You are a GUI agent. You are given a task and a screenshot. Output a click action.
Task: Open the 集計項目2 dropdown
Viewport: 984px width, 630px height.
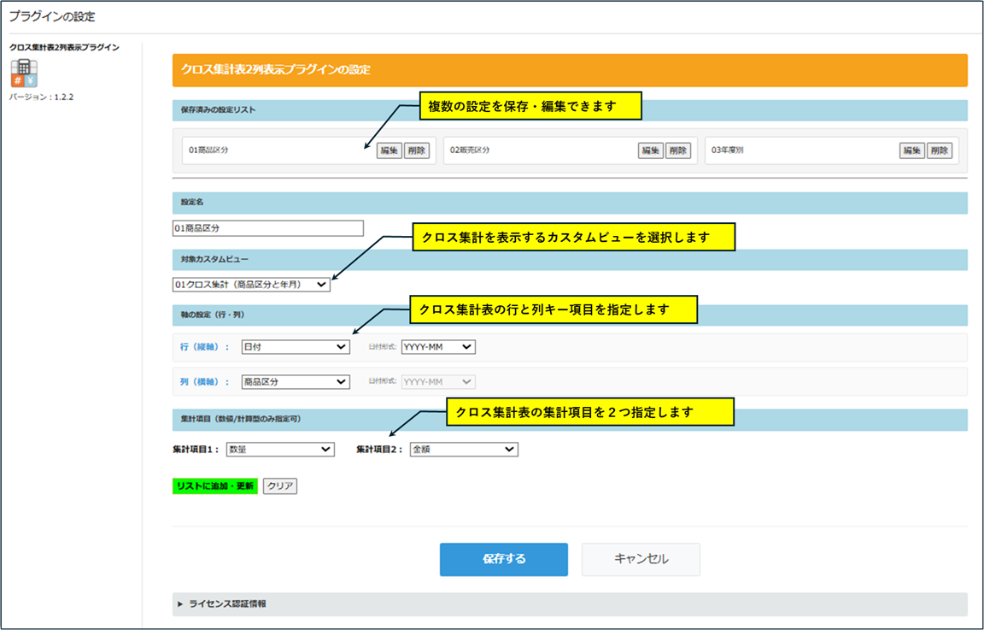coord(464,449)
